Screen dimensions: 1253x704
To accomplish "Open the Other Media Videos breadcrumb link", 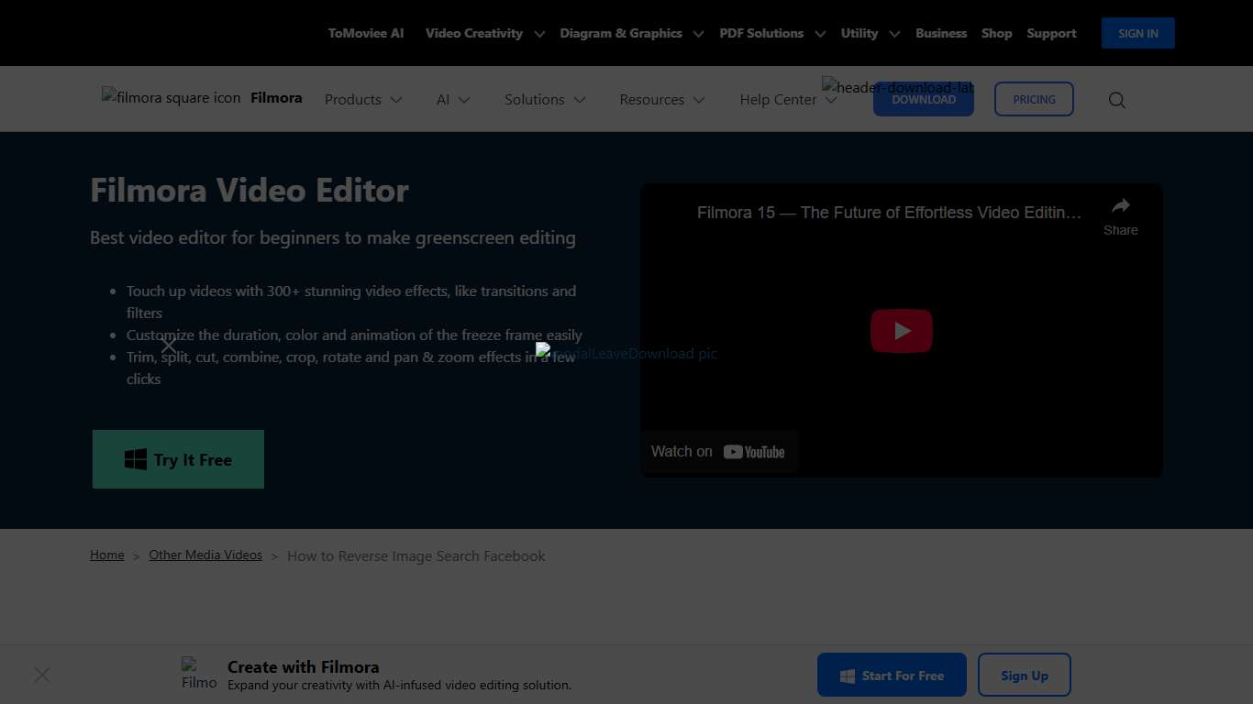I will coord(205,555).
